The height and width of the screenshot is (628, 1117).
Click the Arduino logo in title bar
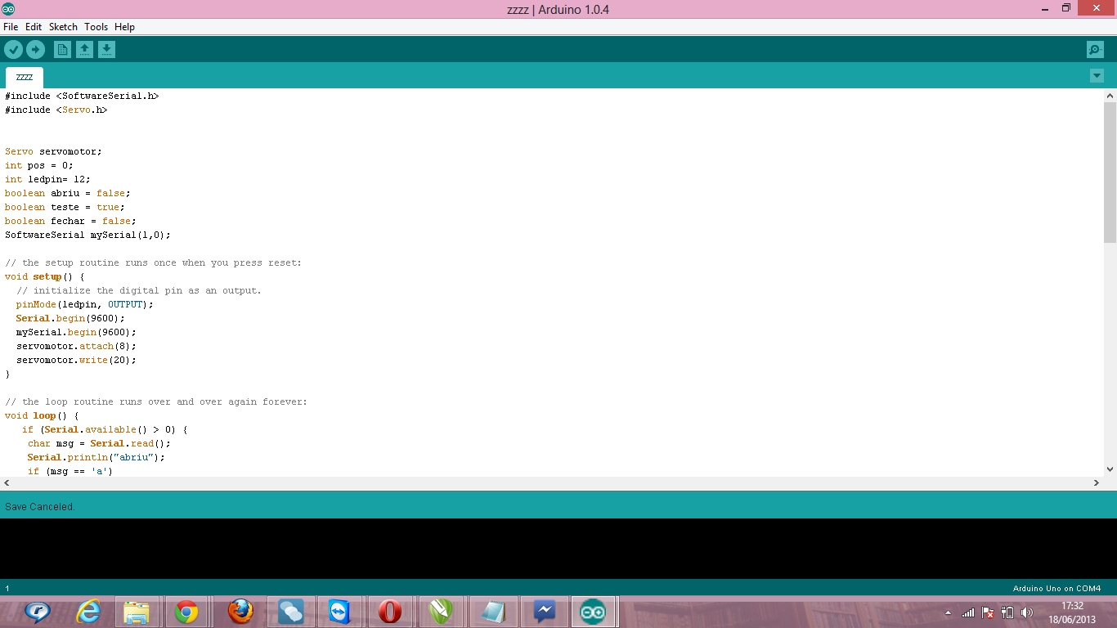coord(8,9)
